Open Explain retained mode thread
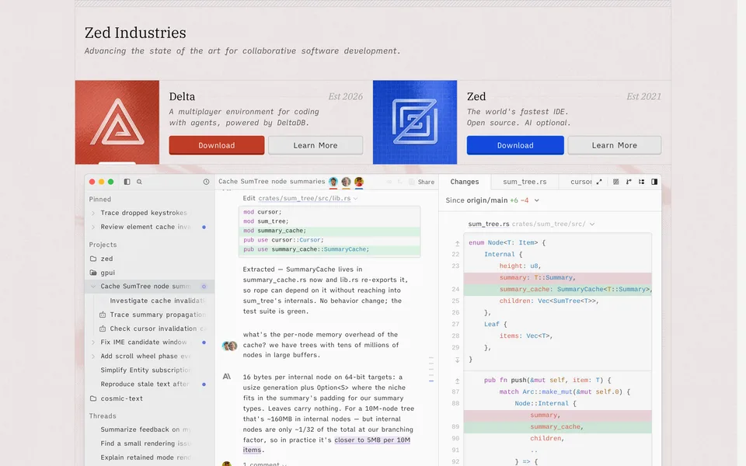The height and width of the screenshot is (466, 746). 145,457
